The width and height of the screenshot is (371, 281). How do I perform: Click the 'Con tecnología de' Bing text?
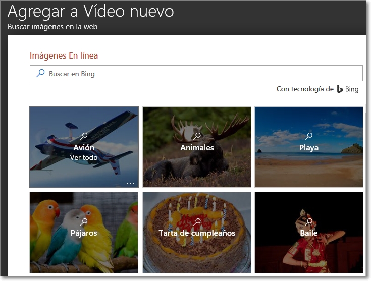pyautogui.click(x=305, y=89)
